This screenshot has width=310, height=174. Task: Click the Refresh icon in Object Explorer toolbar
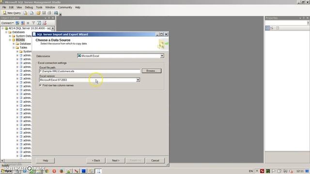pos(39,23)
